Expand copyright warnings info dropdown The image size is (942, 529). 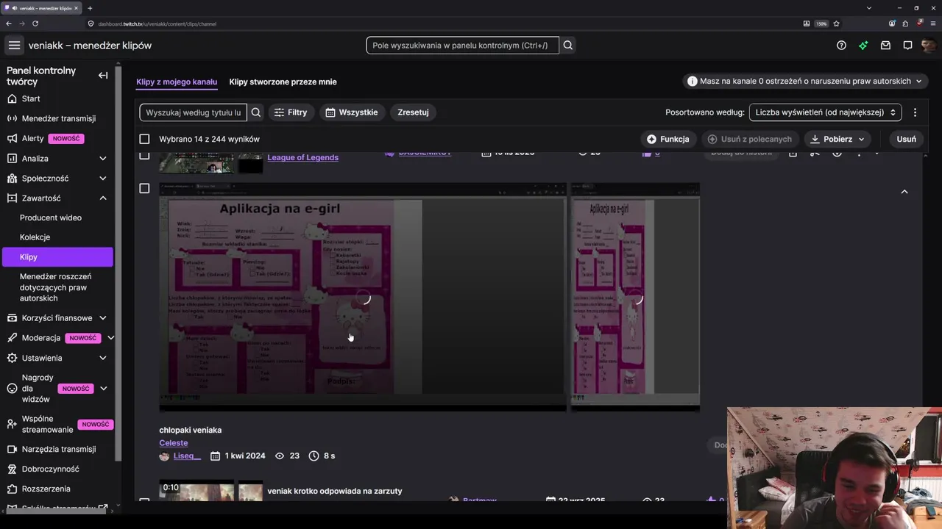point(805,81)
